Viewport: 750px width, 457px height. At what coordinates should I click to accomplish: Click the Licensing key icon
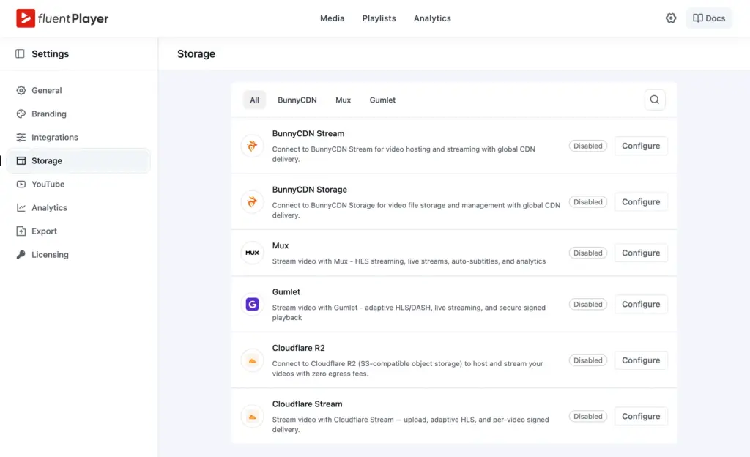tap(21, 254)
